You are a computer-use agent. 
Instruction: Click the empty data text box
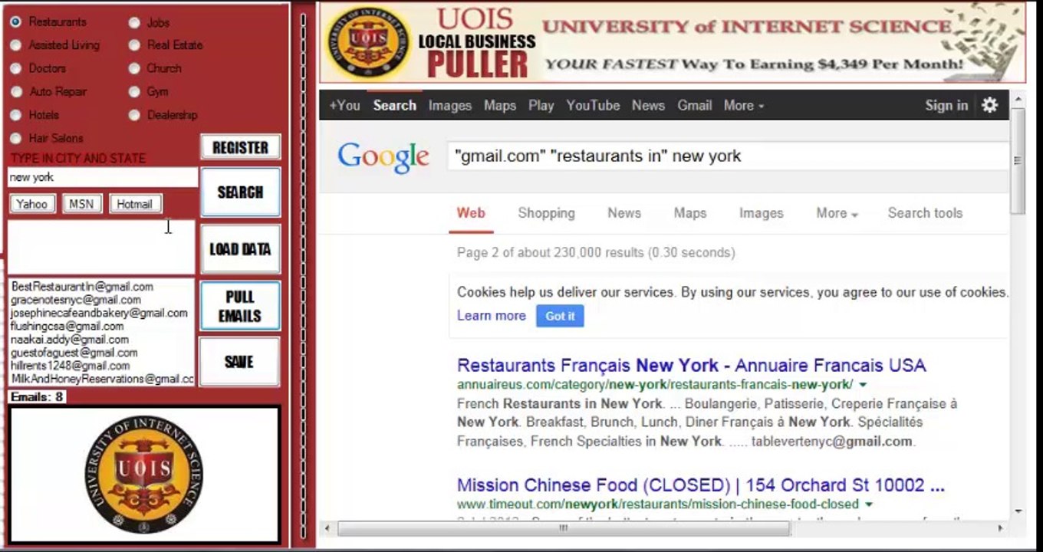click(101, 247)
